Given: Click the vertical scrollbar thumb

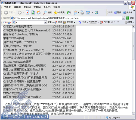Looking at the screenshot, I should point(134,46).
